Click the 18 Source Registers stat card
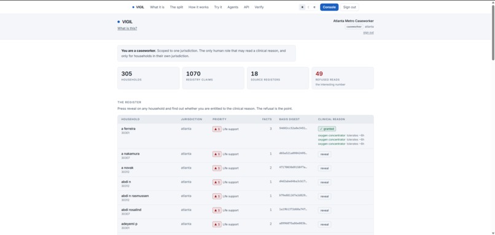 278,78
